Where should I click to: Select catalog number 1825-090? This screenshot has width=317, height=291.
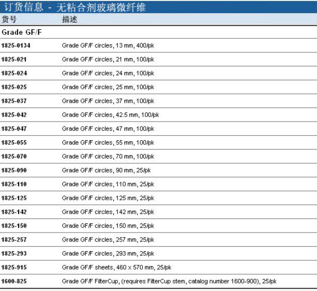pos(14,170)
